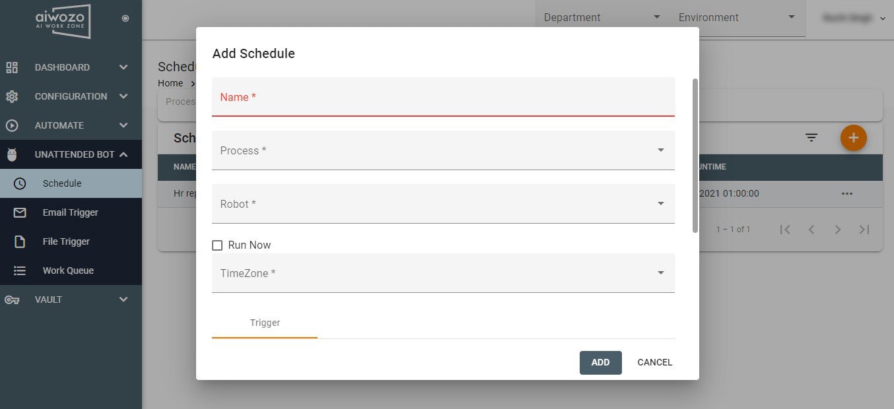Open the filter list icon

pyautogui.click(x=811, y=138)
